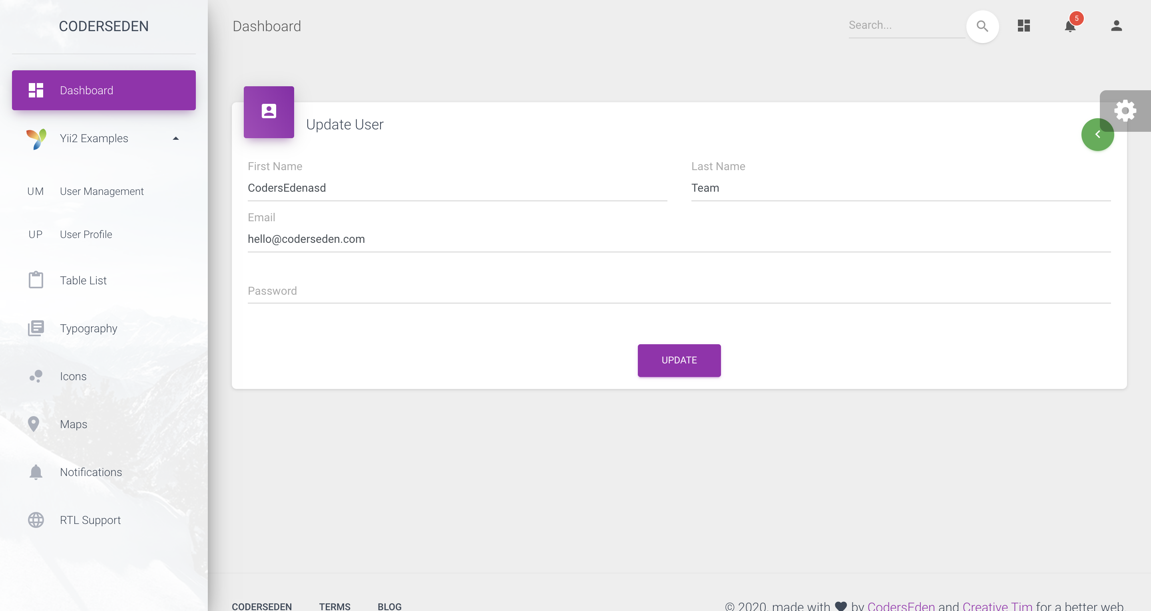Click the green back chevron button
This screenshot has width=1151, height=611.
pos(1098,134)
